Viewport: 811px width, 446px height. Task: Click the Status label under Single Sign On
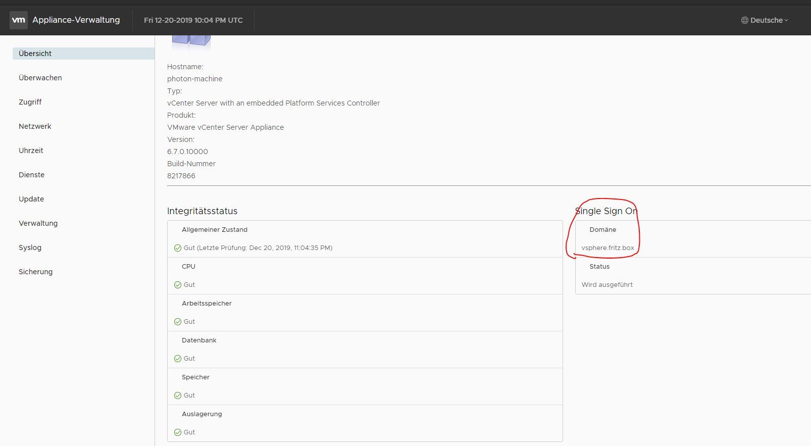(x=599, y=267)
